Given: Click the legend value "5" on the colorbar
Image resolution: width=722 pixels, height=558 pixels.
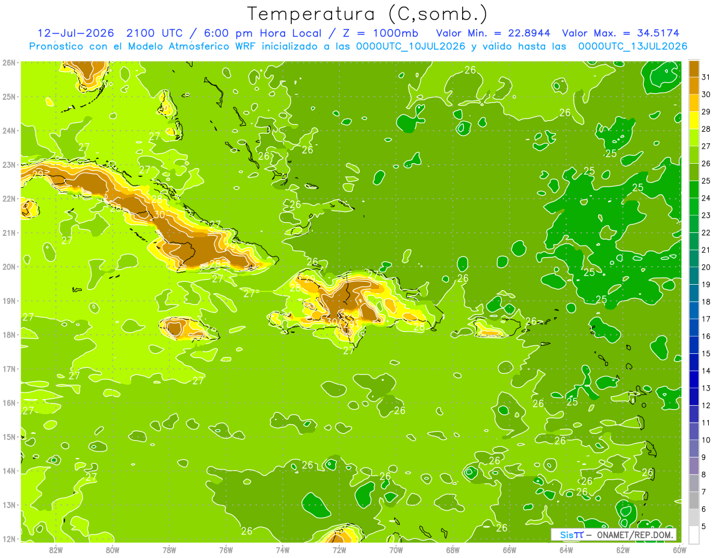Looking at the screenshot, I should 704,526.
